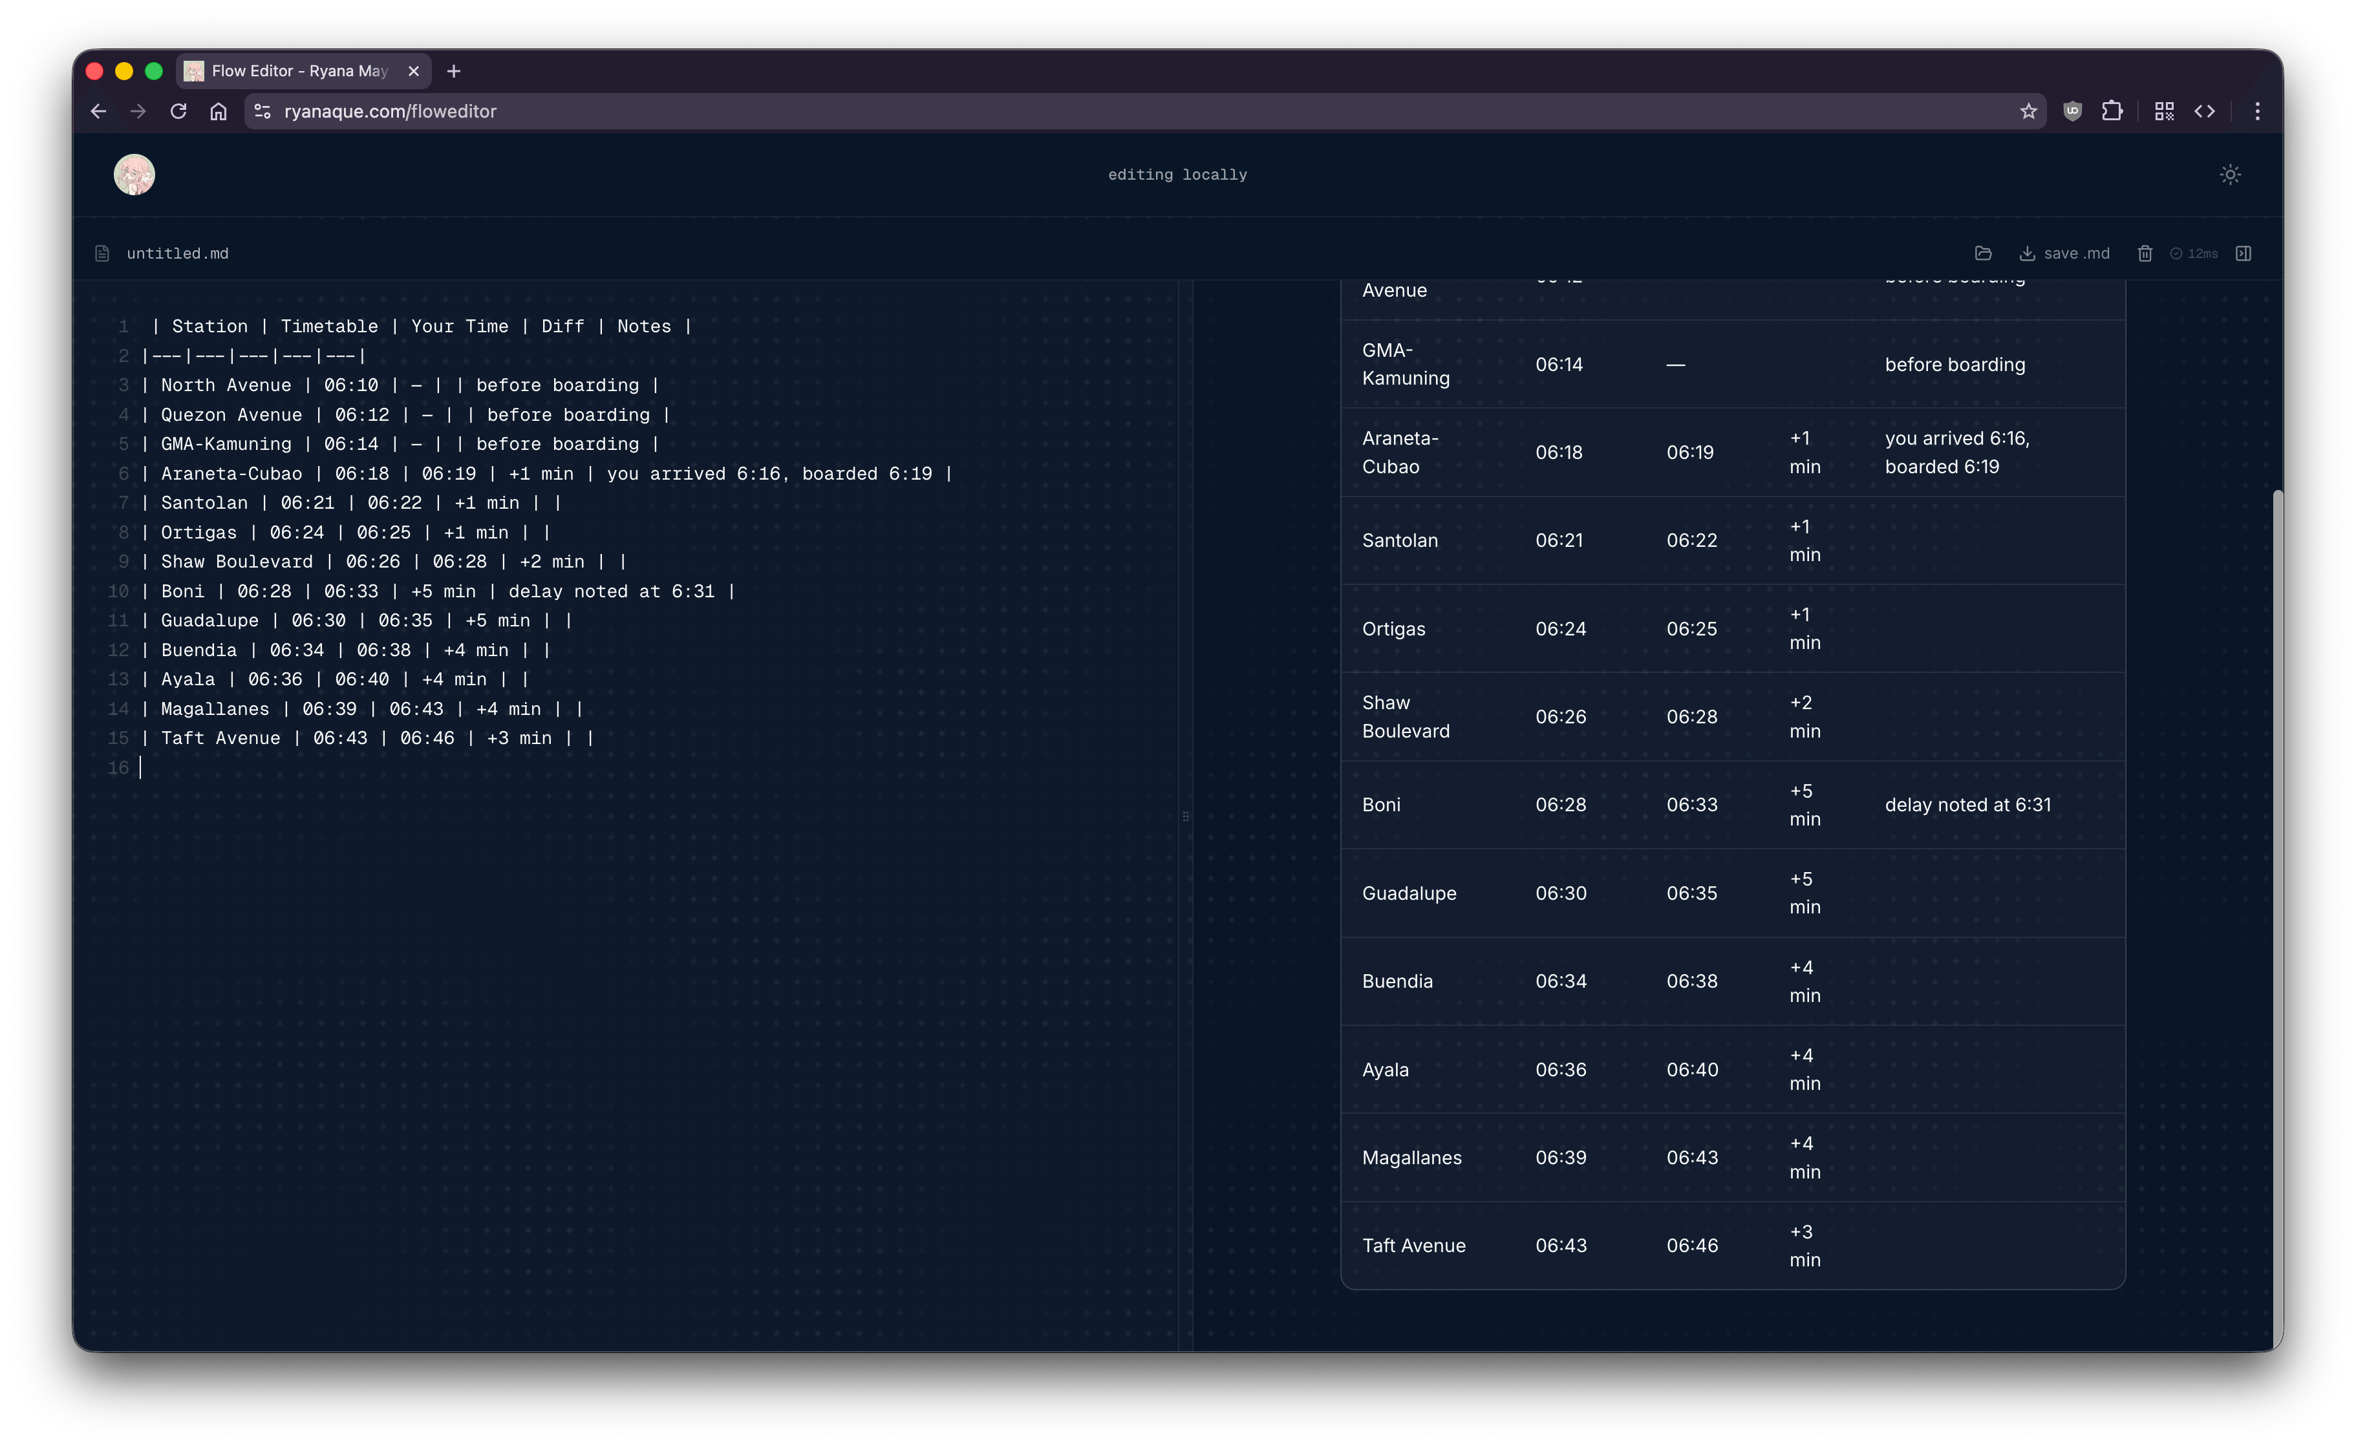Click the profile avatar in the header

coord(134,175)
